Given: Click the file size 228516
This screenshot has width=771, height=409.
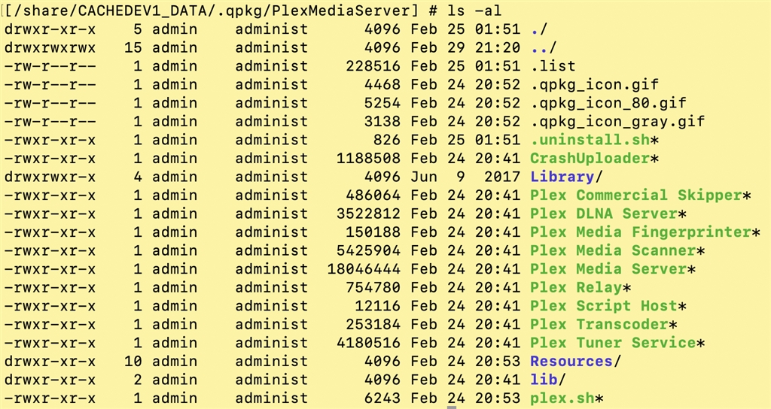Looking at the screenshot, I should click(373, 66).
